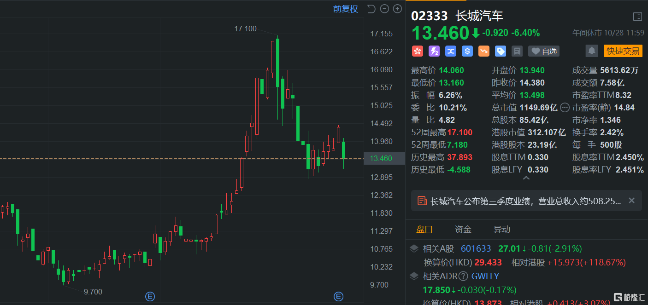The width and height of the screenshot is (648, 305).
Task: Click layers icon beside 相关ADR
Action: (x=414, y=276)
